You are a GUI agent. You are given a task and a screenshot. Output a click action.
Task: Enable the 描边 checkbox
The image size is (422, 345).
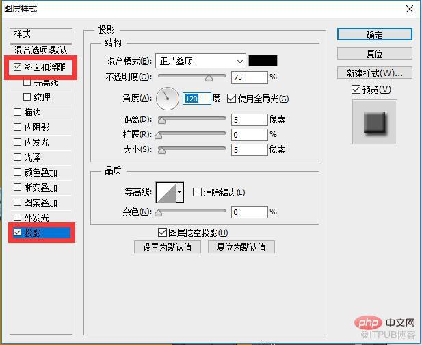pyautogui.click(x=18, y=112)
